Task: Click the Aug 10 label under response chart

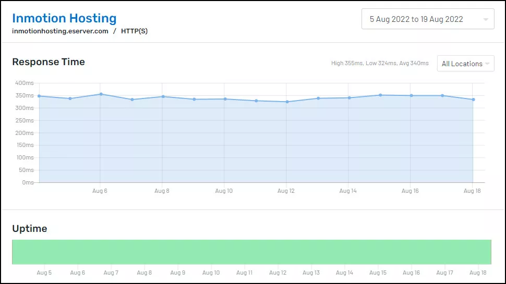Action: [224, 191]
